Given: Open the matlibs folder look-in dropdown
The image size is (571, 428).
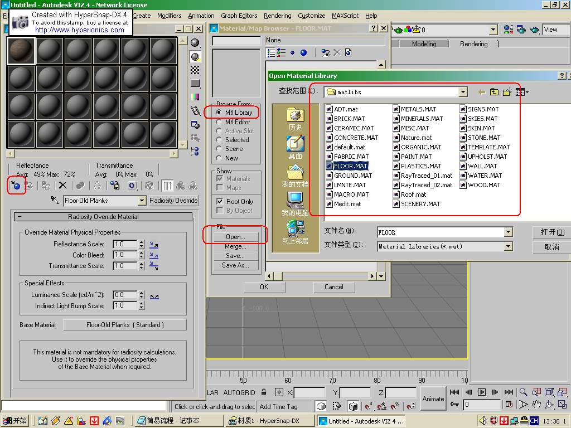Looking at the screenshot, I should [x=463, y=92].
